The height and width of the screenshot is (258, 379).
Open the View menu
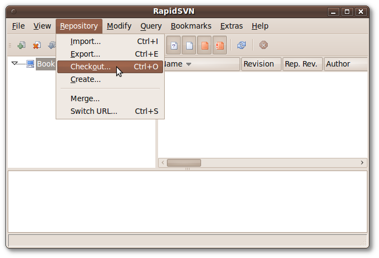tap(42, 26)
